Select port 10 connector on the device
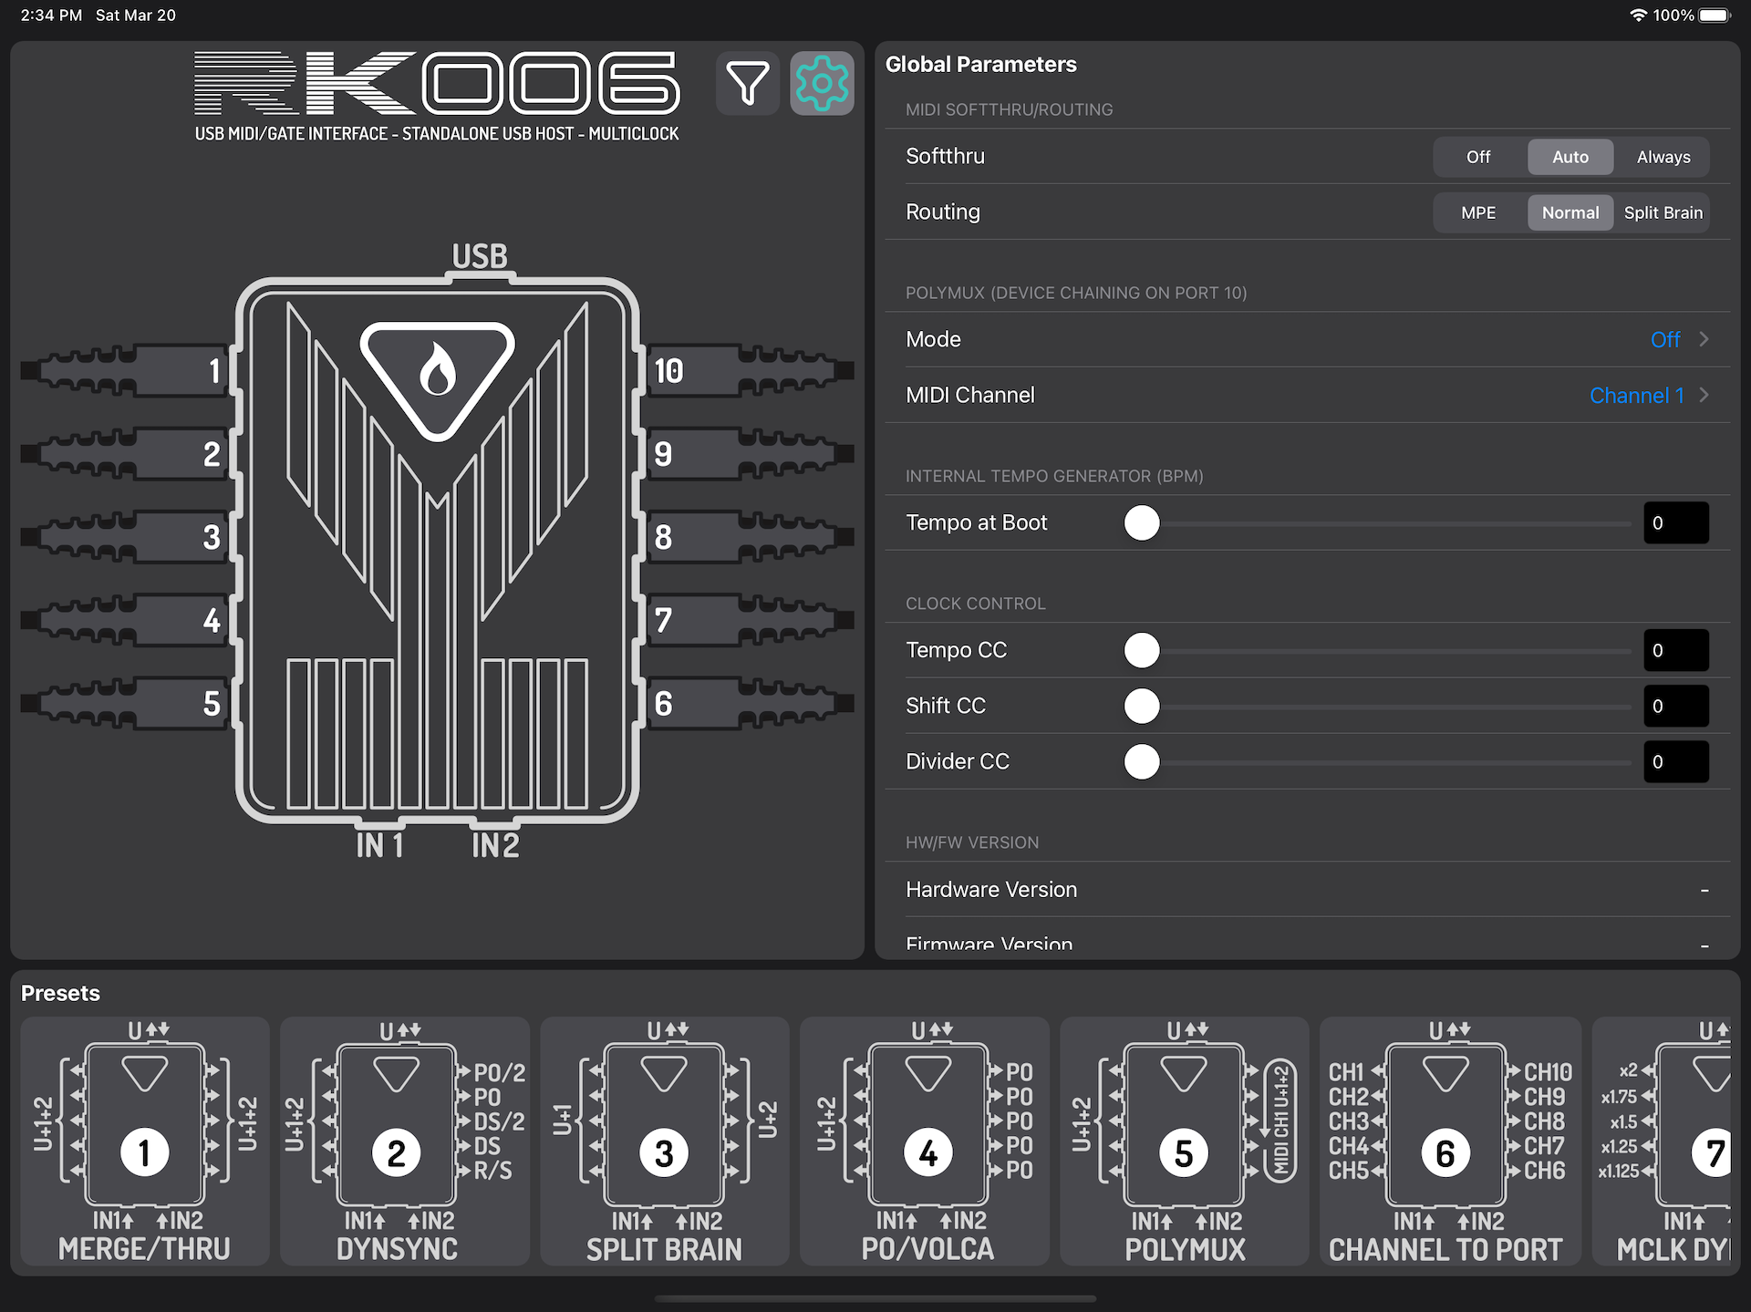 [x=748, y=370]
